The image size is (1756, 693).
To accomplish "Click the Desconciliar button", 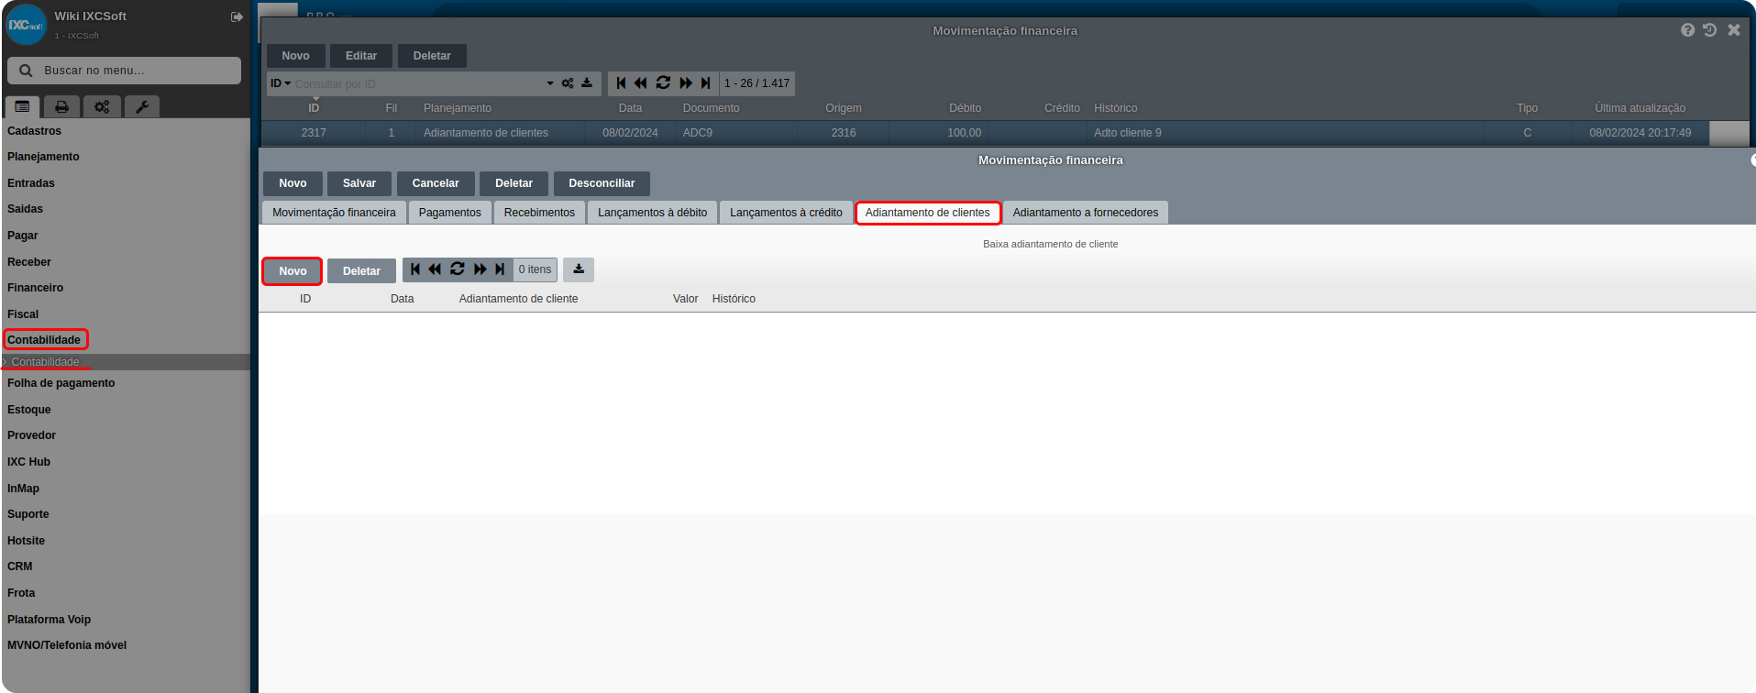I will (602, 183).
